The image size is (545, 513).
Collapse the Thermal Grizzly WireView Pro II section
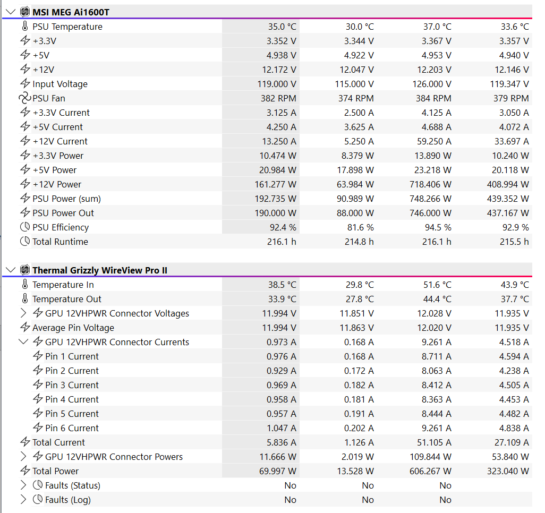10,270
